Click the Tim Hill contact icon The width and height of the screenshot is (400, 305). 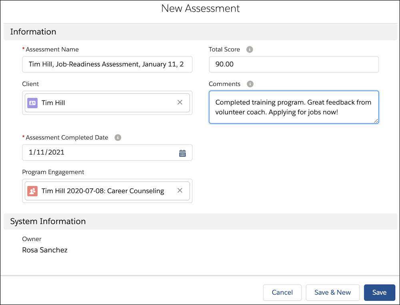[x=32, y=103]
